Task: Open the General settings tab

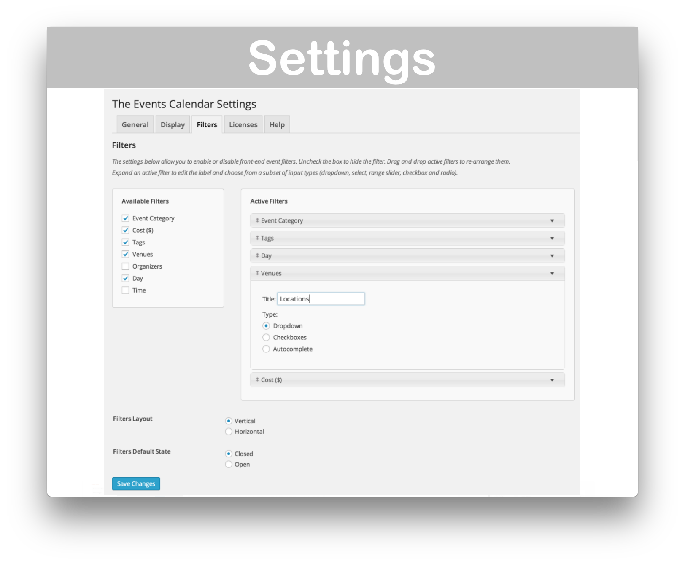Action: (x=135, y=124)
